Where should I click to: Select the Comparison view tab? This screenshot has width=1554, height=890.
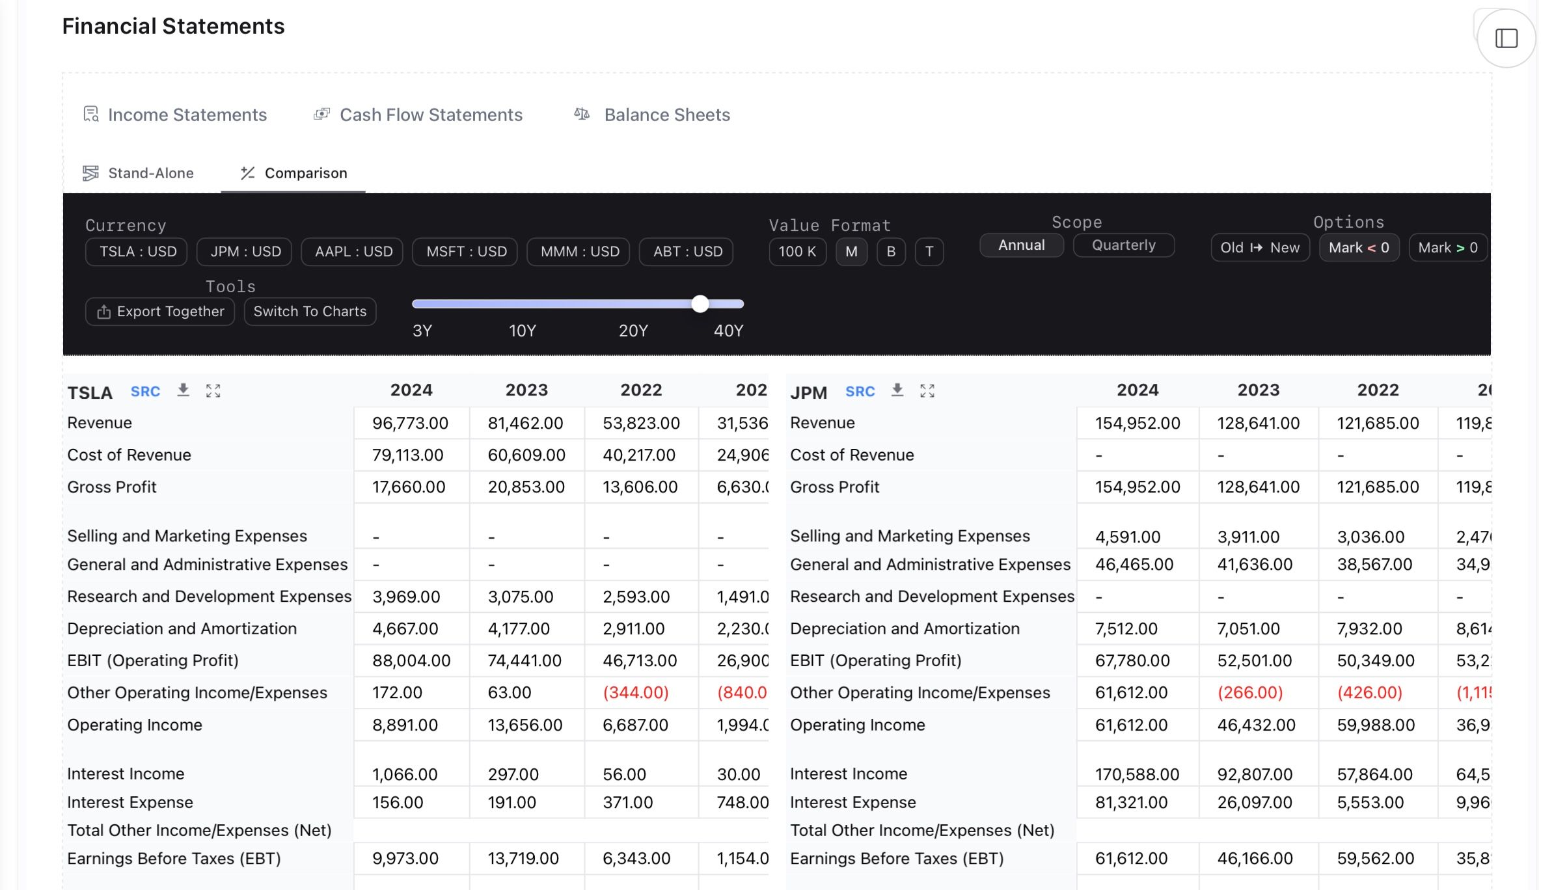click(x=293, y=173)
